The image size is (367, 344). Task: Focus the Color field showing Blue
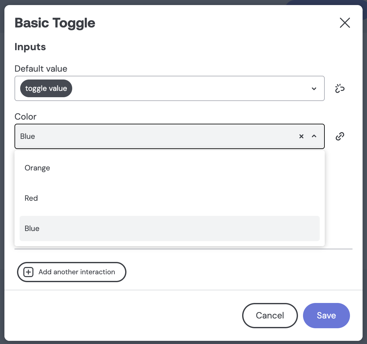coord(169,136)
